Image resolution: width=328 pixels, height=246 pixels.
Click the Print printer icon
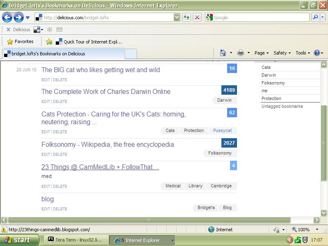coord(241,53)
